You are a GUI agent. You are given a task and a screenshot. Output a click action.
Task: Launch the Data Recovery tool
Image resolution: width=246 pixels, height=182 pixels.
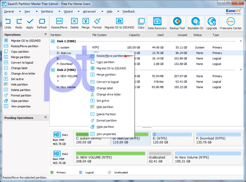click(x=157, y=23)
